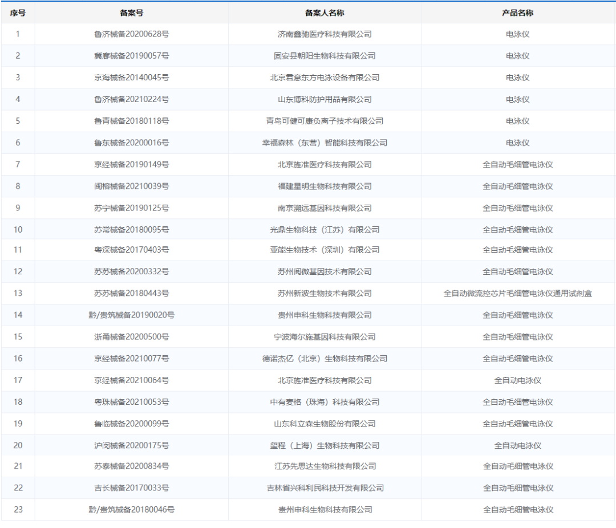
Task: Click 全自动毛细管电泳仪 in row 22
Action: pos(518,488)
